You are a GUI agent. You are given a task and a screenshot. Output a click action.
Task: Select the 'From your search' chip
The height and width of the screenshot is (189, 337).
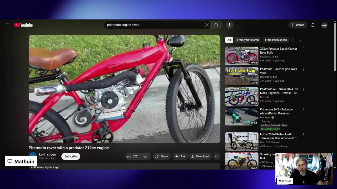[x=248, y=40]
